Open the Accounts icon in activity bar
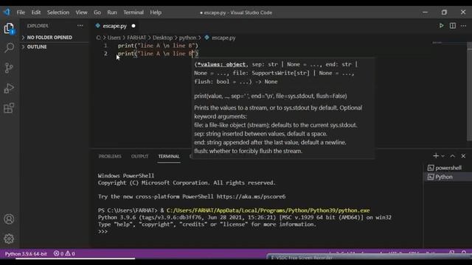This screenshot has height=265, width=472. [x=9, y=219]
